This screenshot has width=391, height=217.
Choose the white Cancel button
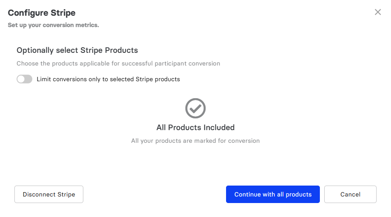point(350,194)
